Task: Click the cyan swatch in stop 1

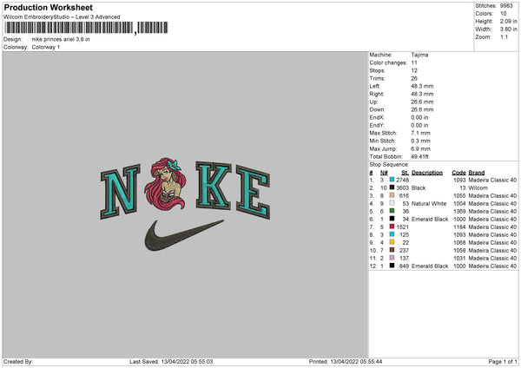Action: pos(392,180)
